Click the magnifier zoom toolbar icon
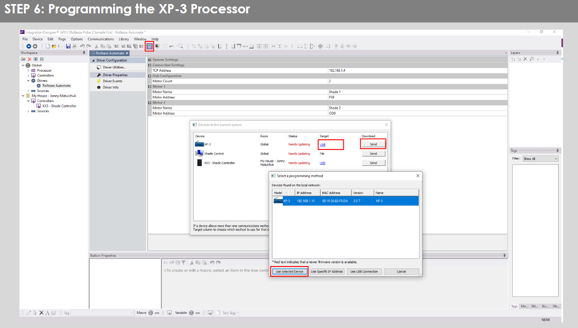578x328 pixels. [x=181, y=46]
